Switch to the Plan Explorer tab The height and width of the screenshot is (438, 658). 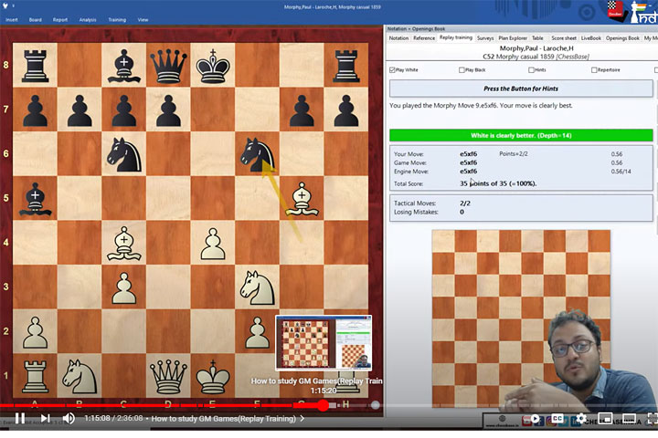[513, 38]
